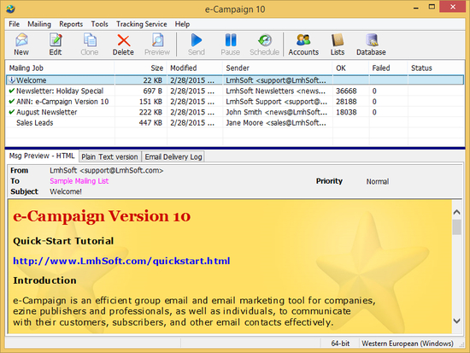This screenshot has width=470, height=353.
Task: Open the Reports menu
Action: (71, 24)
